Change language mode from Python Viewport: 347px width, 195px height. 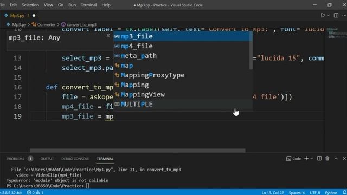tap(331, 193)
